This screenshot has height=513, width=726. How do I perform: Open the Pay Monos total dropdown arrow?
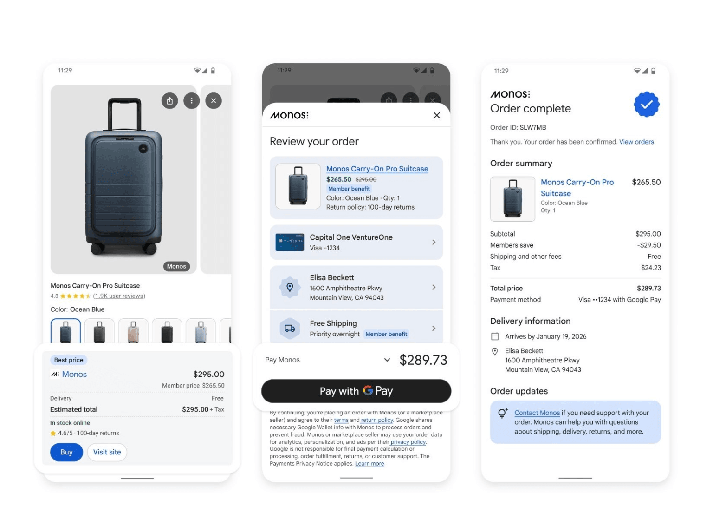coord(387,360)
